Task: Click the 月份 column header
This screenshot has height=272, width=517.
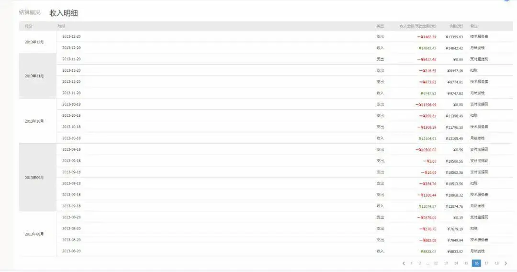Action: (29, 26)
